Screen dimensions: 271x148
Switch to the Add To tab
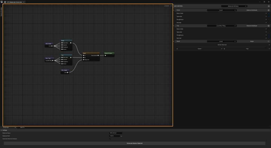coord(22,128)
